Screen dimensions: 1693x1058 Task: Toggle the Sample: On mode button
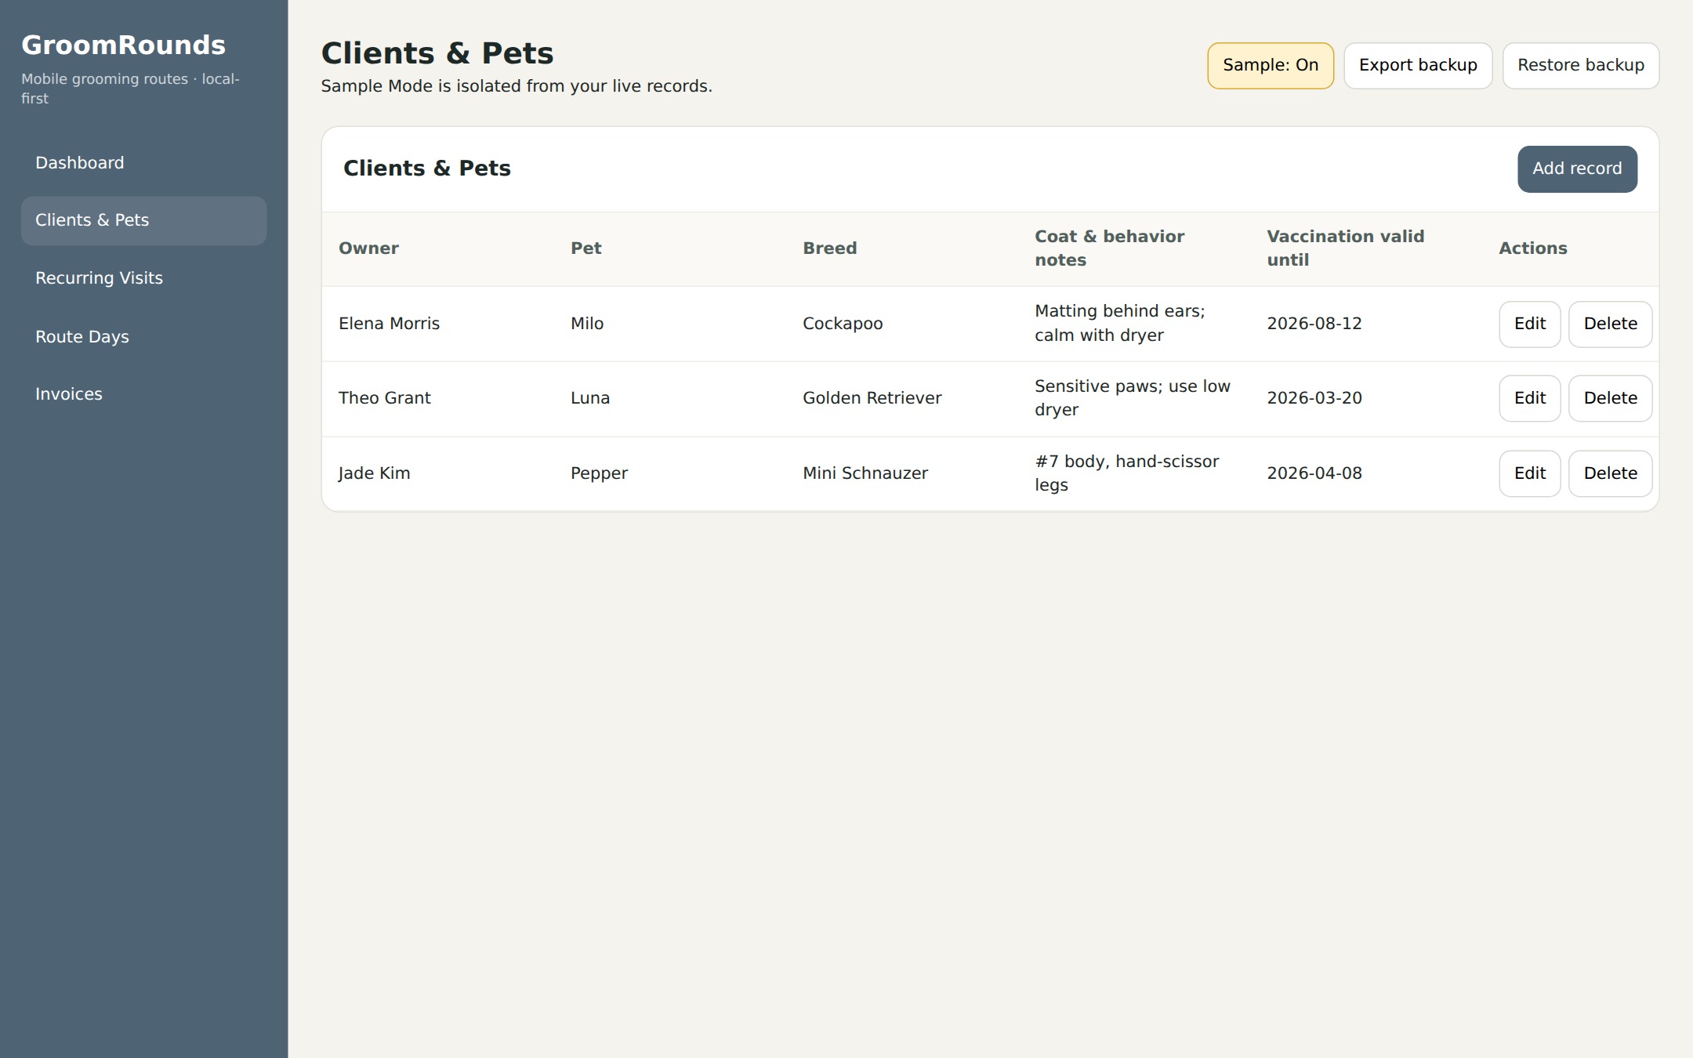[x=1271, y=66]
